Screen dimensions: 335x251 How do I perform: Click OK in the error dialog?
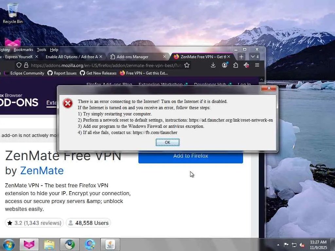(167, 142)
